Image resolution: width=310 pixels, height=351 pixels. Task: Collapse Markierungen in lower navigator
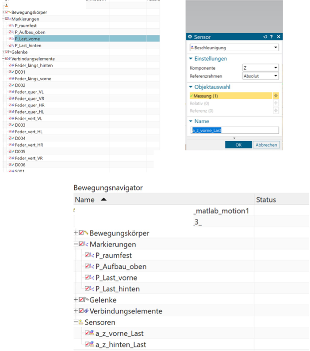[76, 244]
